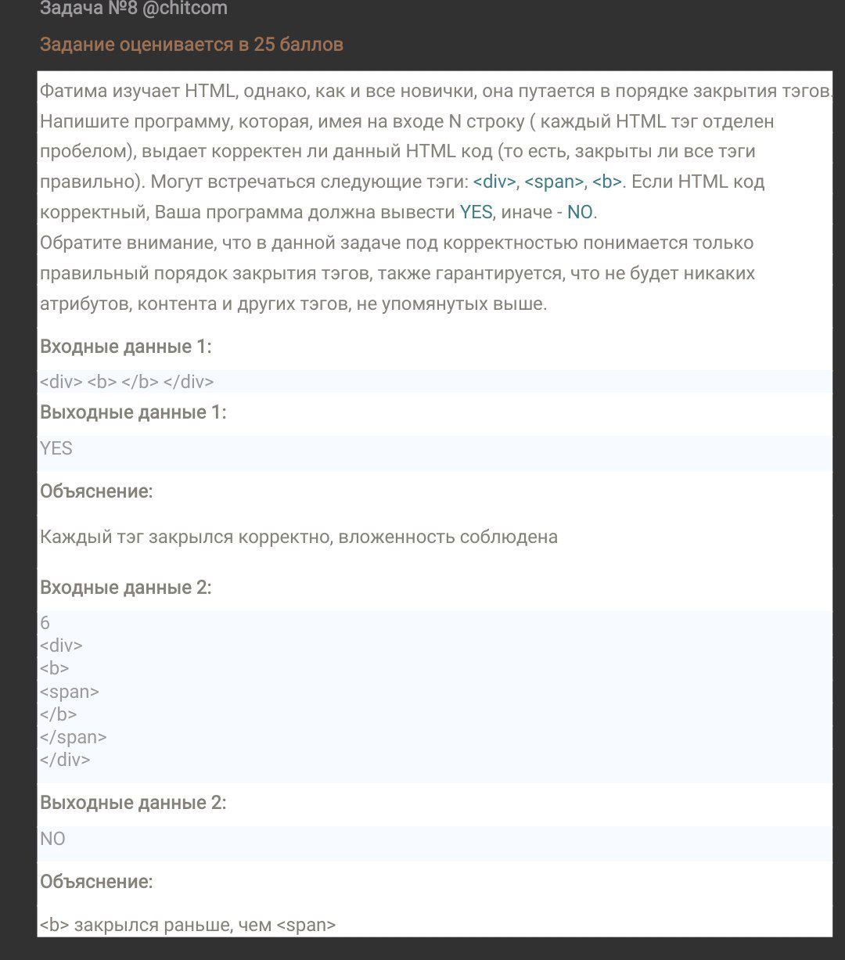845x960 pixels.
Task: Click the first input sample line '<div> <b> </b> </div>'
Action: 127,382
